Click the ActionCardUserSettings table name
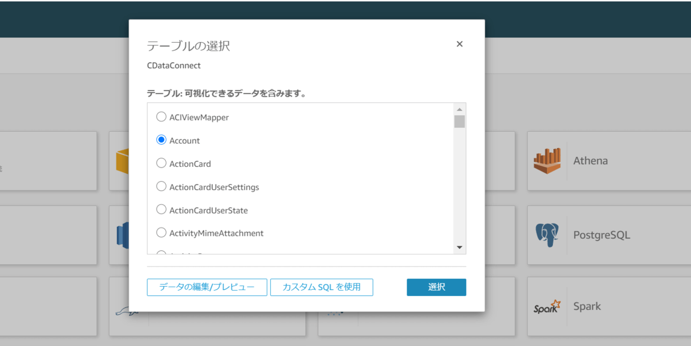Screen dimensions: 691x346 tap(214, 187)
